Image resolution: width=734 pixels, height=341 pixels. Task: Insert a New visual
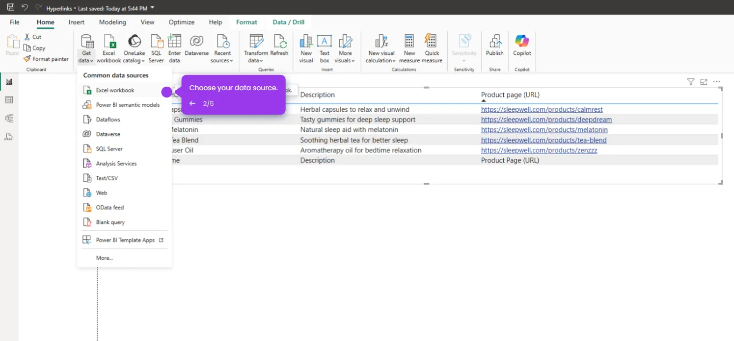click(306, 49)
